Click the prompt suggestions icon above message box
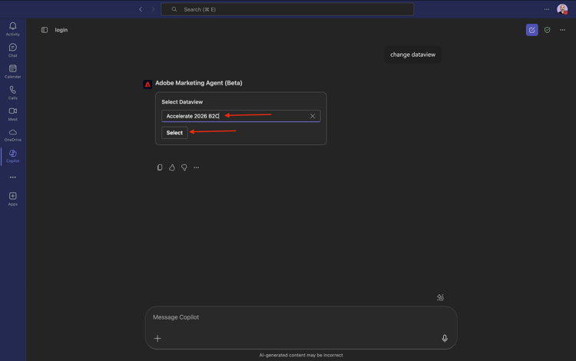This screenshot has width=576, height=361. pyautogui.click(x=441, y=297)
